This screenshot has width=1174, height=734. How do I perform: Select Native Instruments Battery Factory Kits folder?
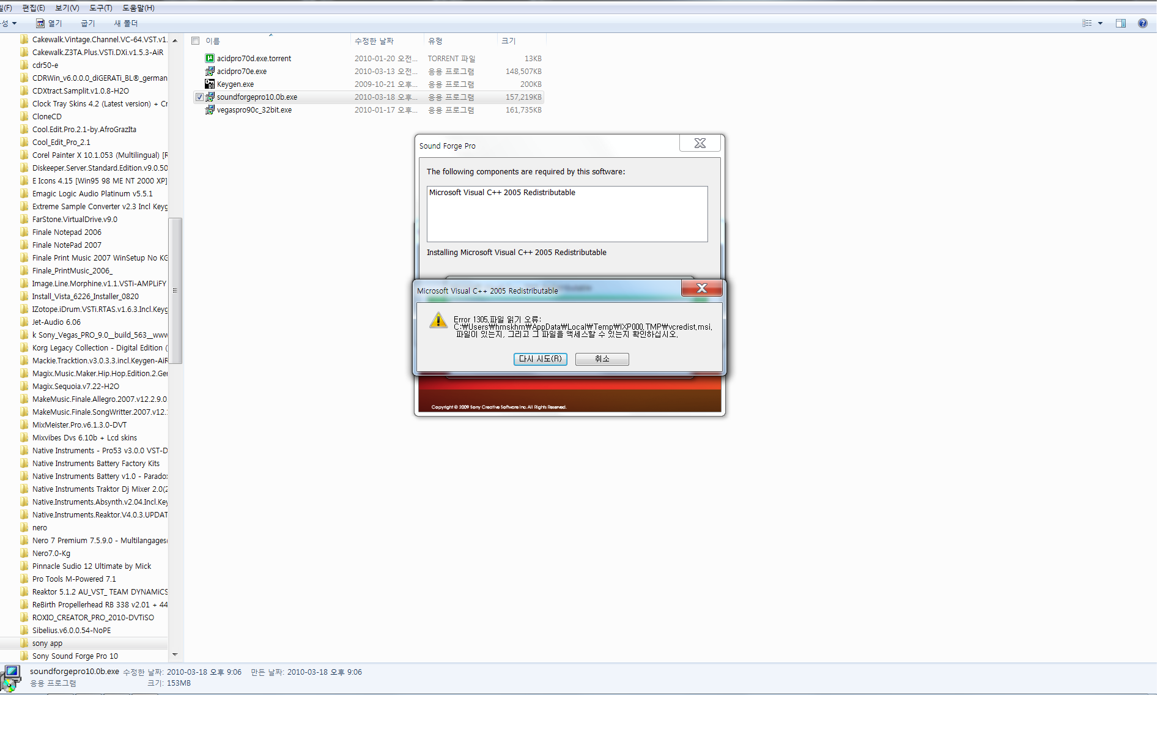(x=96, y=463)
